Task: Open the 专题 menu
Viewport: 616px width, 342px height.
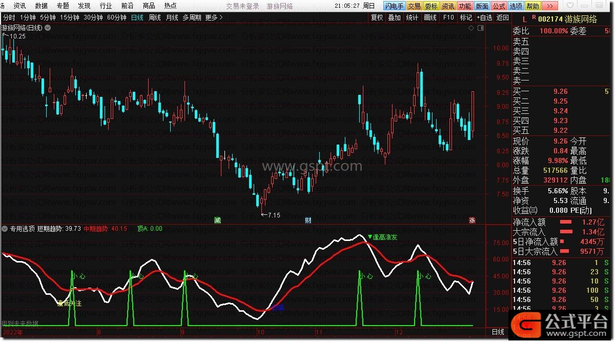Action: tap(63, 6)
